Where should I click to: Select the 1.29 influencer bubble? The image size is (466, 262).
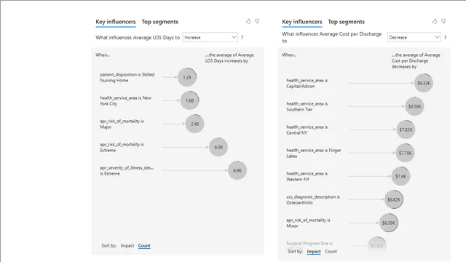click(187, 77)
